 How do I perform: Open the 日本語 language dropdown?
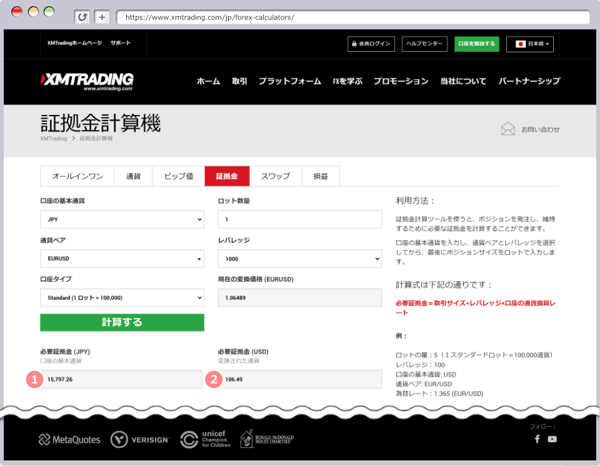click(x=529, y=44)
